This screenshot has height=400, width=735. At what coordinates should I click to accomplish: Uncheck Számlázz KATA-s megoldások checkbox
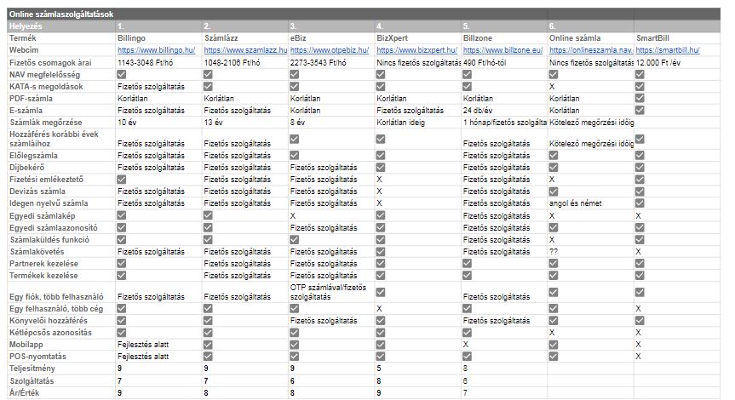[209, 87]
